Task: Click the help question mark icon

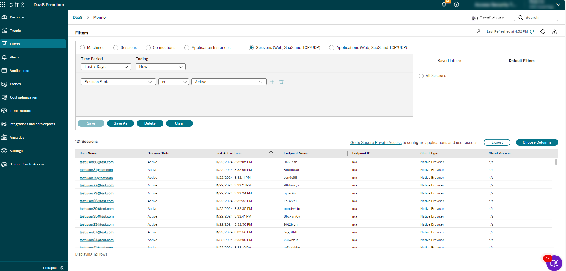Action: coord(457,4)
